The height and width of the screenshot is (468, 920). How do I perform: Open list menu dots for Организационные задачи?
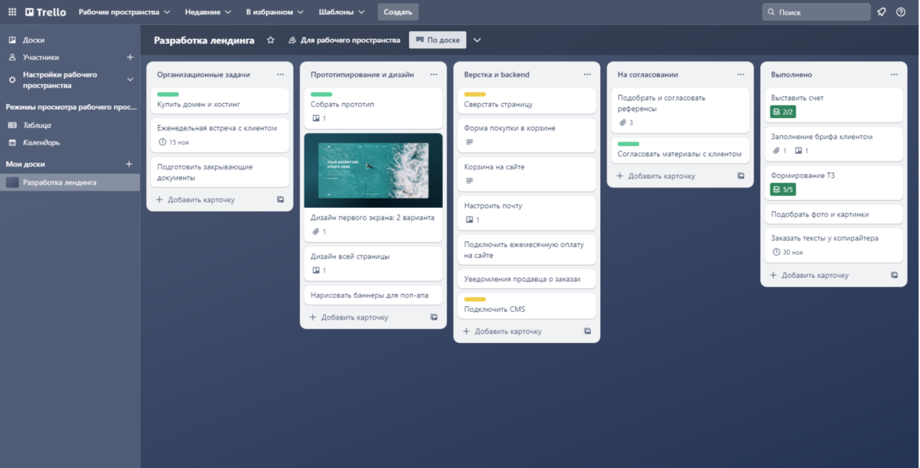coord(280,74)
